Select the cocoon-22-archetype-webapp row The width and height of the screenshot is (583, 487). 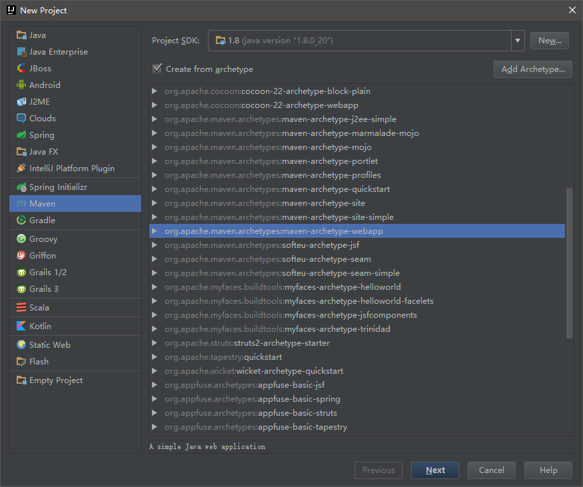click(357, 105)
